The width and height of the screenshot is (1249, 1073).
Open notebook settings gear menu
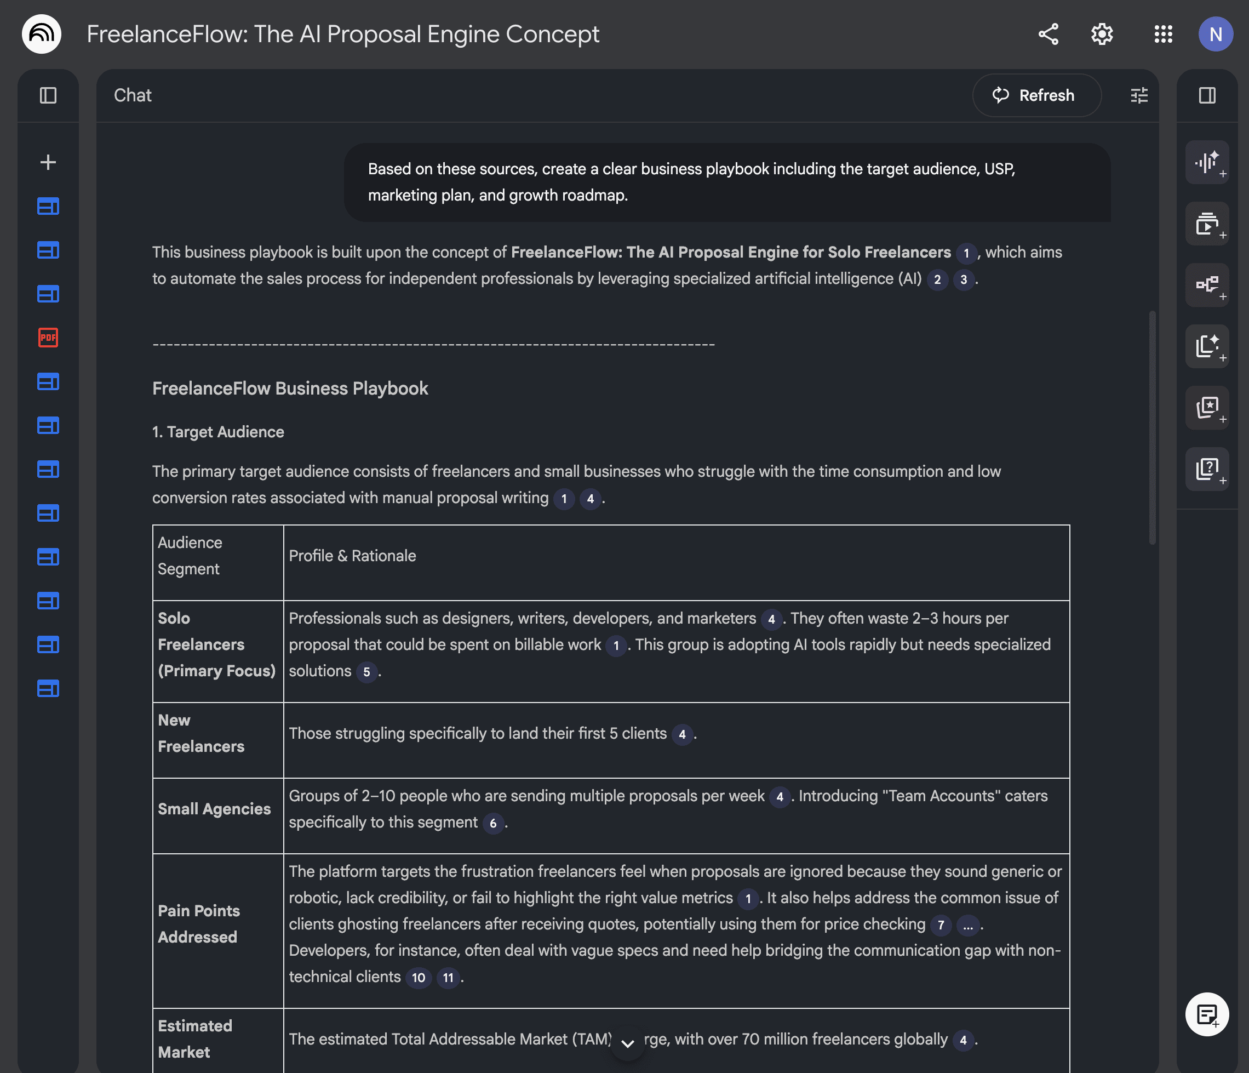[x=1102, y=35]
